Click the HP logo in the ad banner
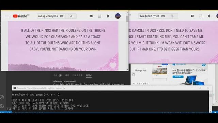This screenshot has height=123, width=218. 204,65
